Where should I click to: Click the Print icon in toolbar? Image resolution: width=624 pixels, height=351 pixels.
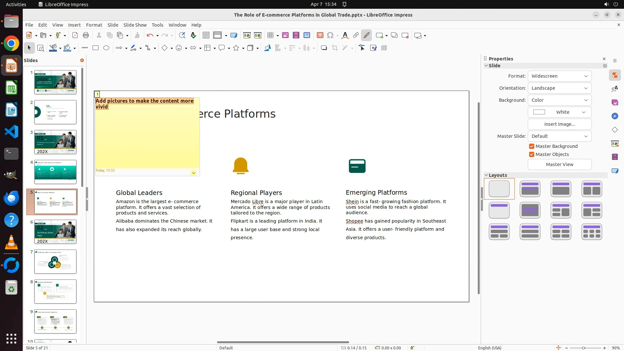86,35
